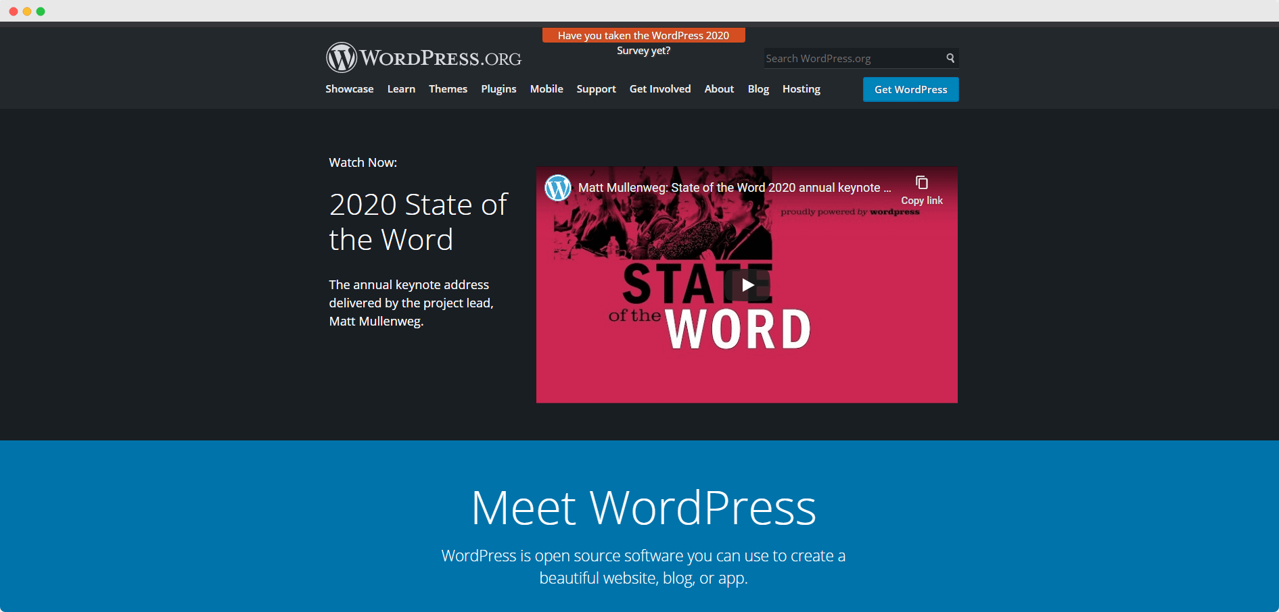Play the State of the Word video
1279x612 pixels.
tap(747, 285)
